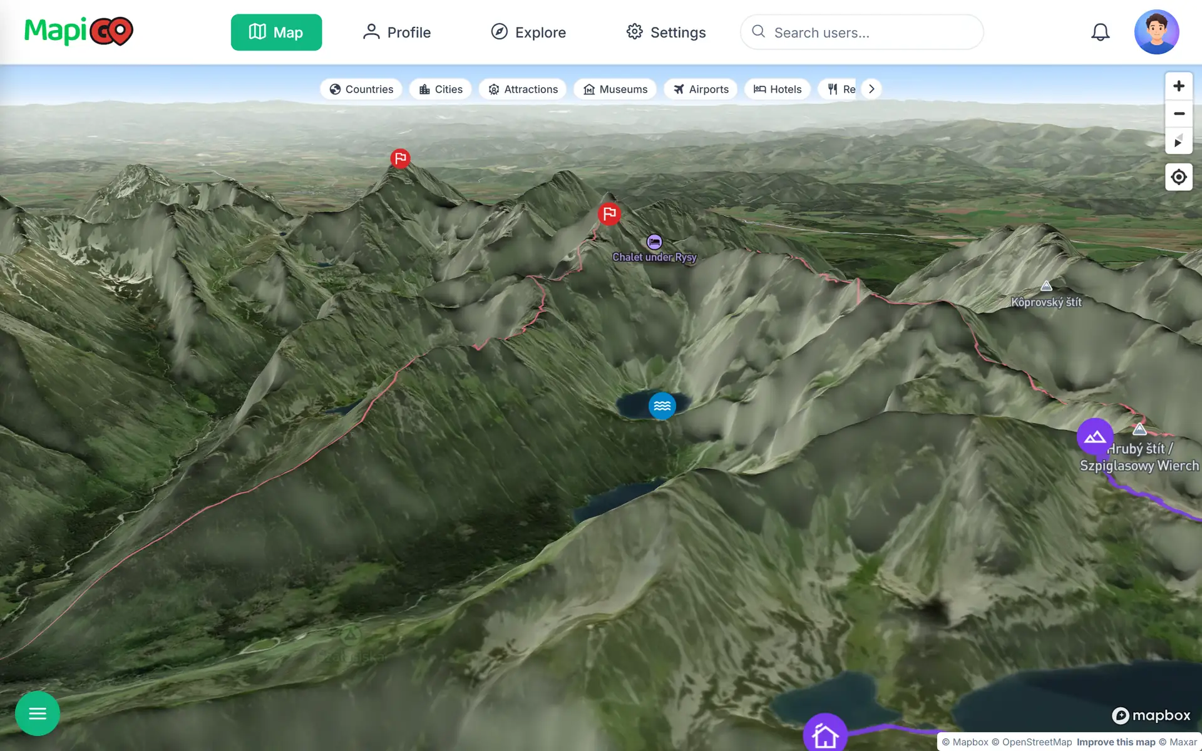Open the Improve this map link
1202x751 pixels.
click(1116, 742)
